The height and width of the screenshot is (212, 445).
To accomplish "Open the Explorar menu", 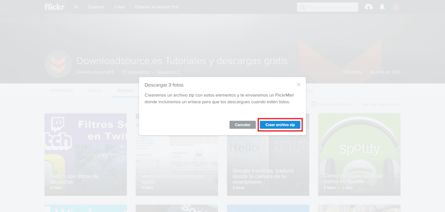I will pyautogui.click(x=96, y=7).
